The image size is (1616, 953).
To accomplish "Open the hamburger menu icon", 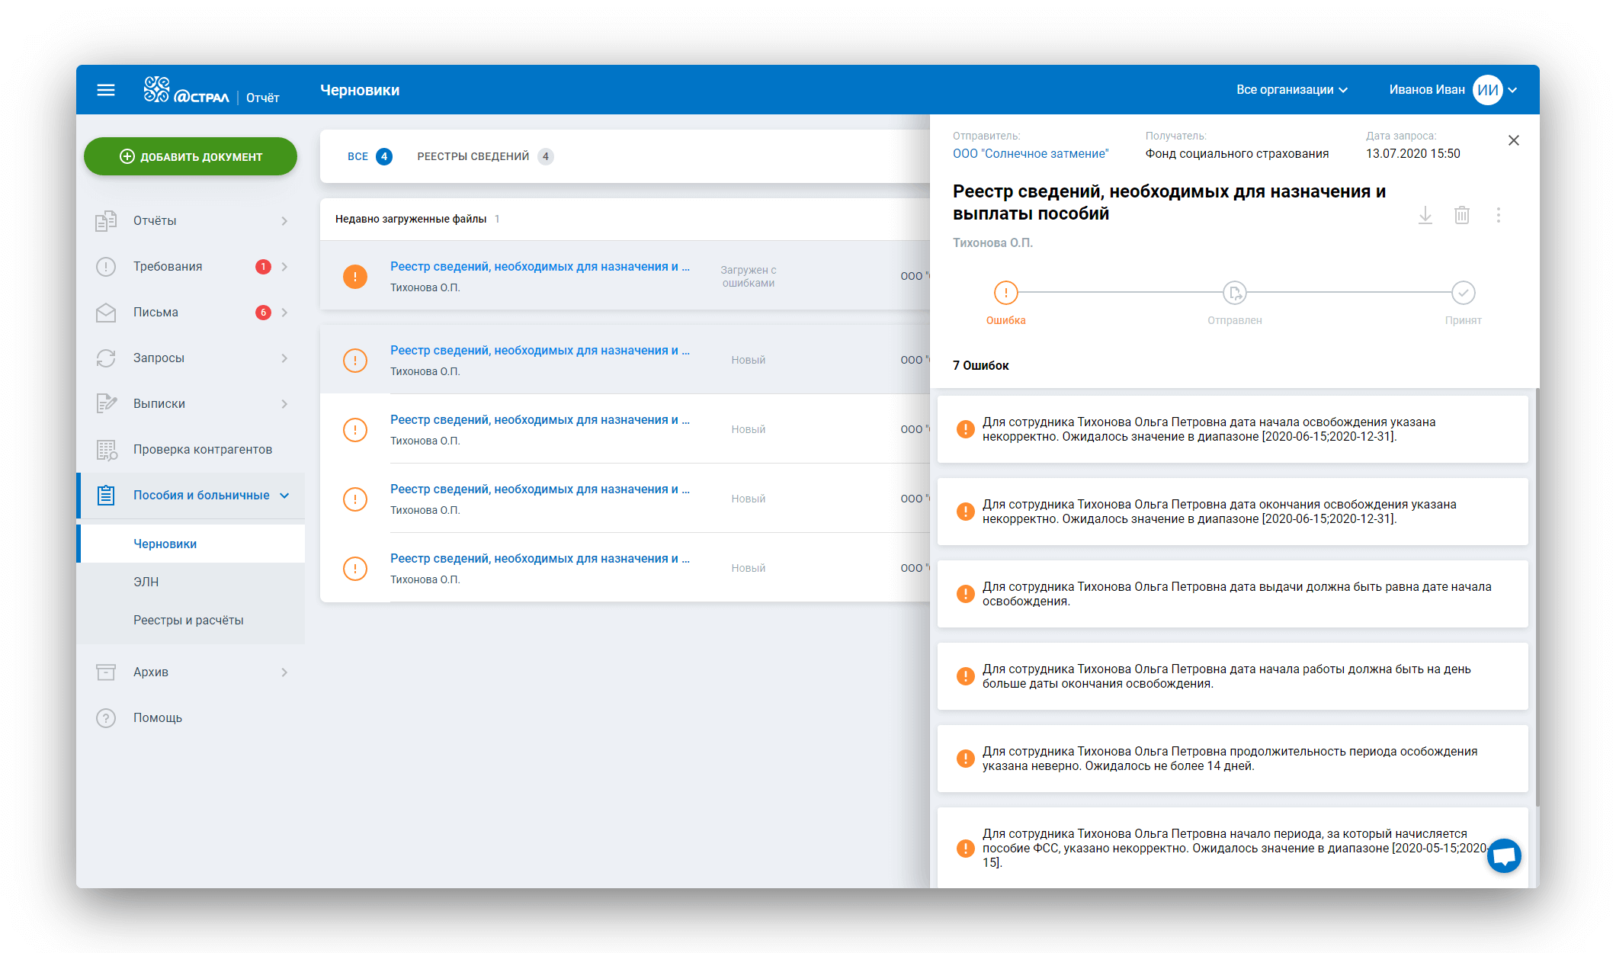I will click(x=106, y=90).
